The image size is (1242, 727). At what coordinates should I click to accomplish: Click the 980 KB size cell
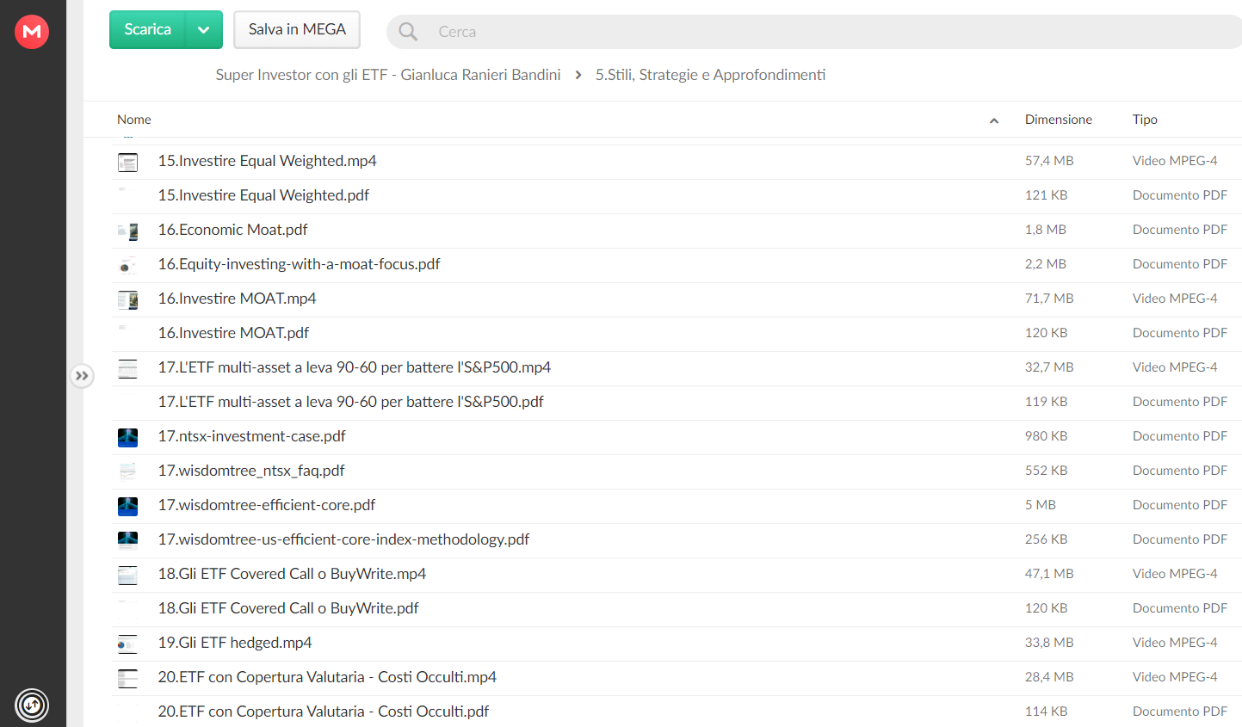tap(1046, 436)
